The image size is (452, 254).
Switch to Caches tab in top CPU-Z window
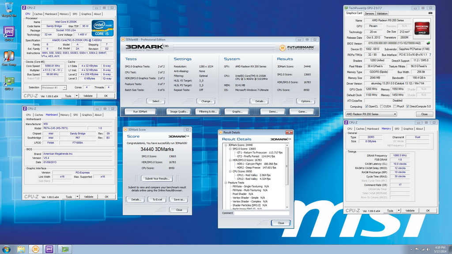[x=38, y=14]
